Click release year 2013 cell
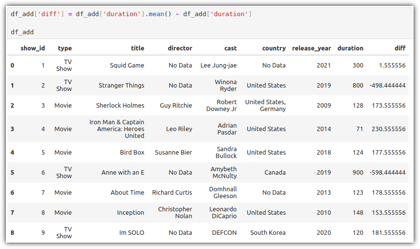Viewport: 420px width, 249px height. pyautogui.click(x=324, y=193)
